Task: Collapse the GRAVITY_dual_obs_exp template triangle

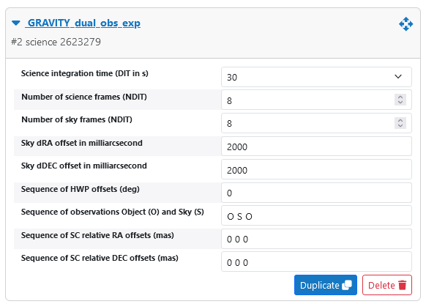Action: pyautogui.click(x=16, y=23)
